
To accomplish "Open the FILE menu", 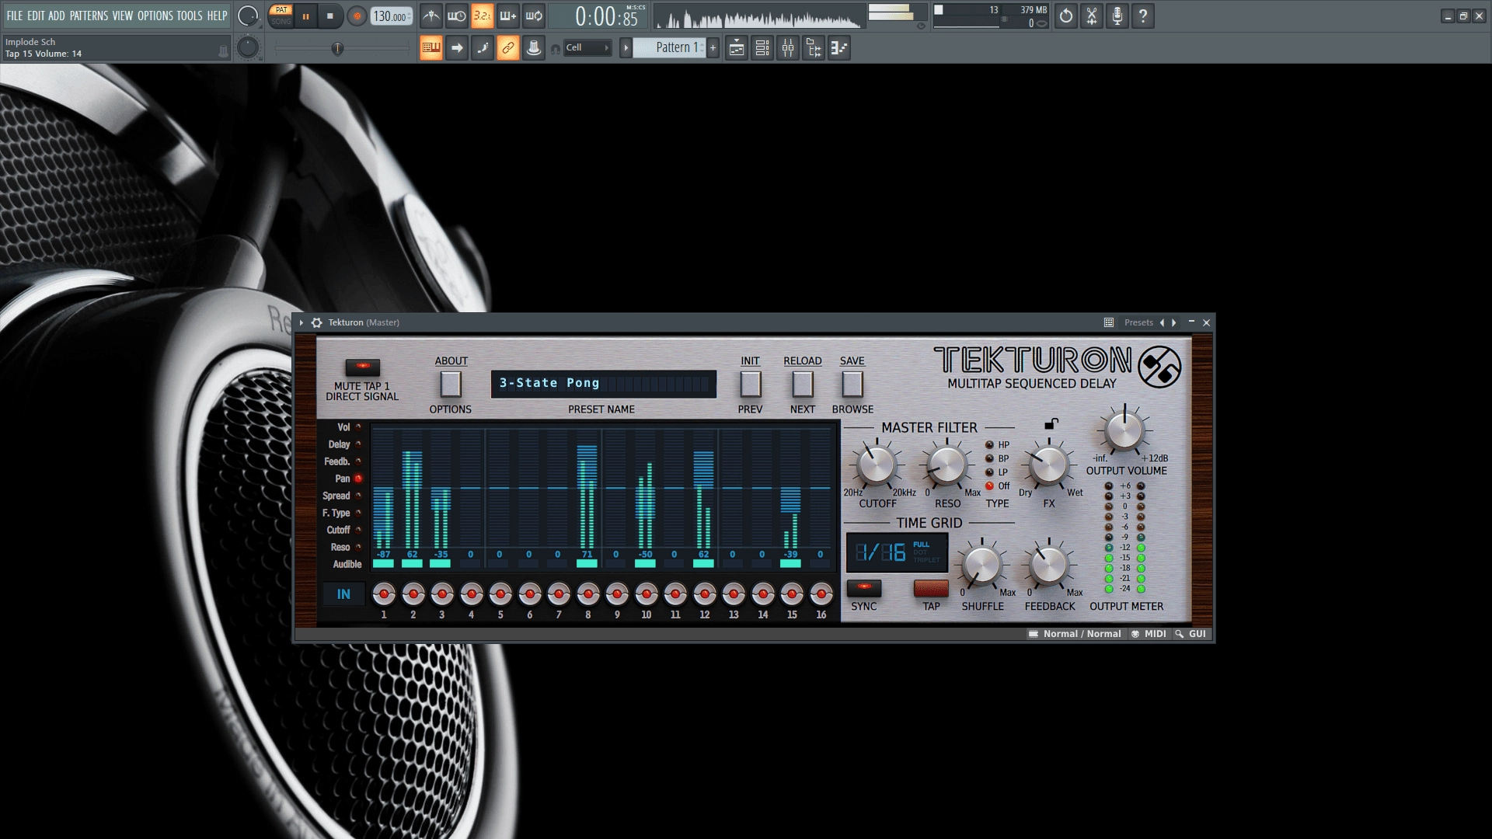I will (15, 16).
